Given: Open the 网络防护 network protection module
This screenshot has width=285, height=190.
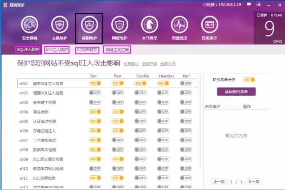Looking at the screenshot, I should point(119,28).
